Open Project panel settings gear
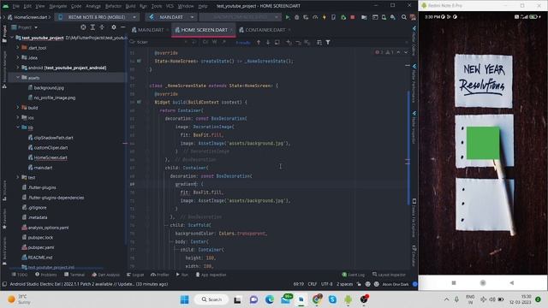548x308 pixels. pyautogui.click(x=114, y=27)
